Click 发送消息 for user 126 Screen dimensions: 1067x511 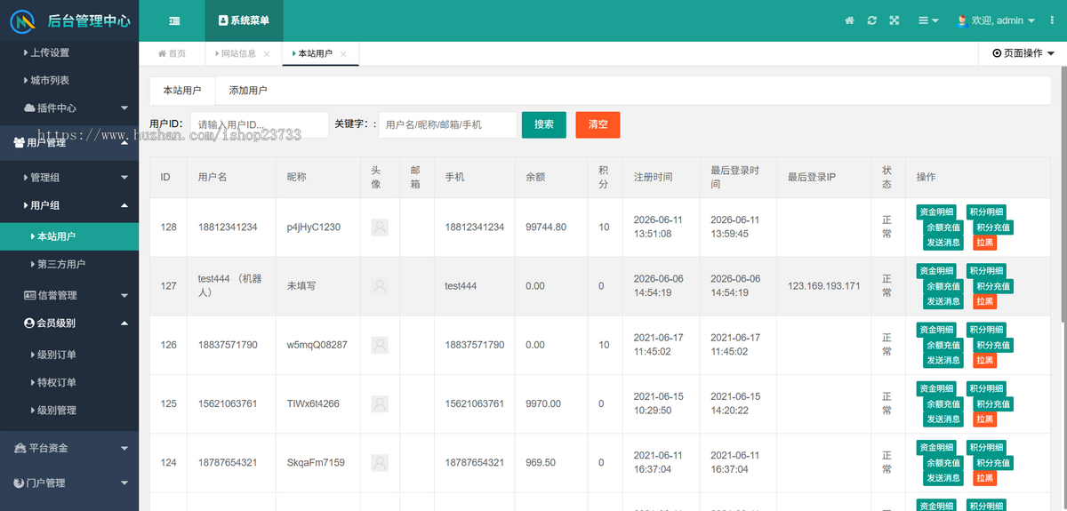pyautogui.click(x=943, y=360)
